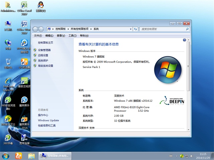Image resolution: width=214 pixels, height=160 pixels.
Task: Open the 计算机 (Computer) desktop icon
Action: tap(8, 26)
